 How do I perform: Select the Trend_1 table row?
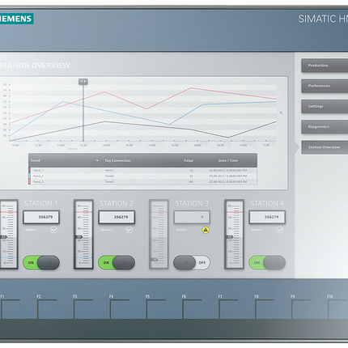142,171
